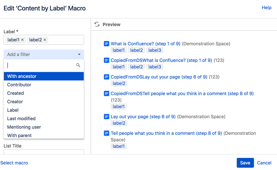Remove the label1 tag from Label field
This screenshot has width=277, height=170.
pos(22,40)
